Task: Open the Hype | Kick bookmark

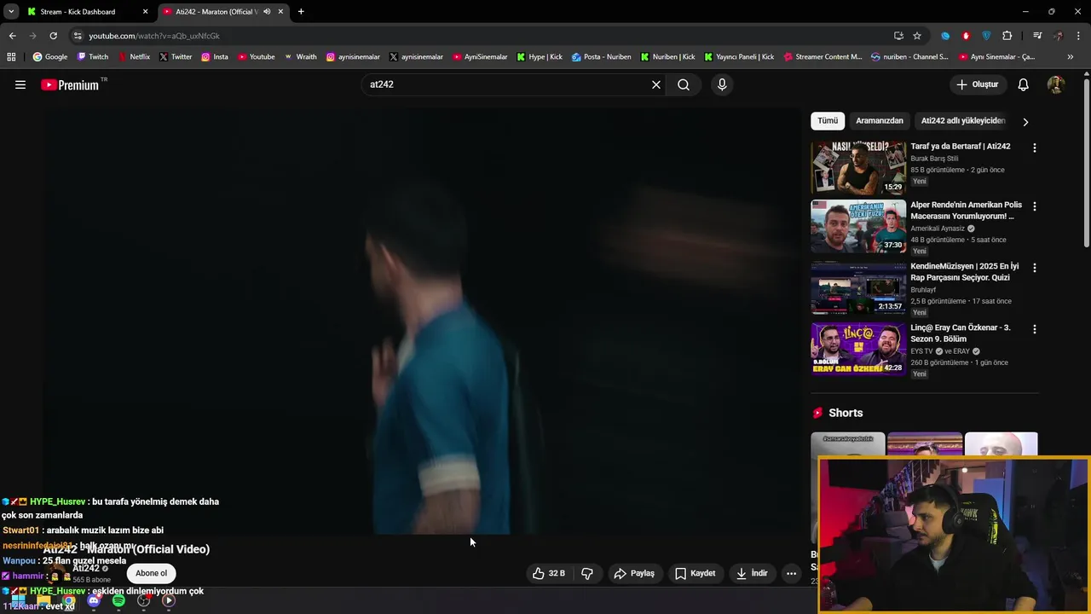Action: tap(540, 57)
